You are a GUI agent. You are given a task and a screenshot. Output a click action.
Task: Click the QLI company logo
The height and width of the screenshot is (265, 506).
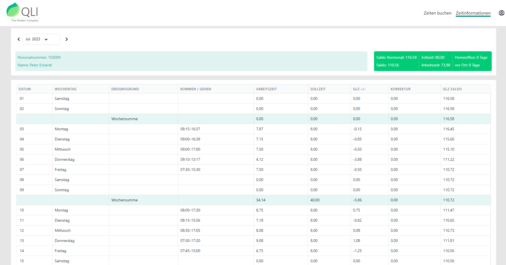[x=23, y=12]
